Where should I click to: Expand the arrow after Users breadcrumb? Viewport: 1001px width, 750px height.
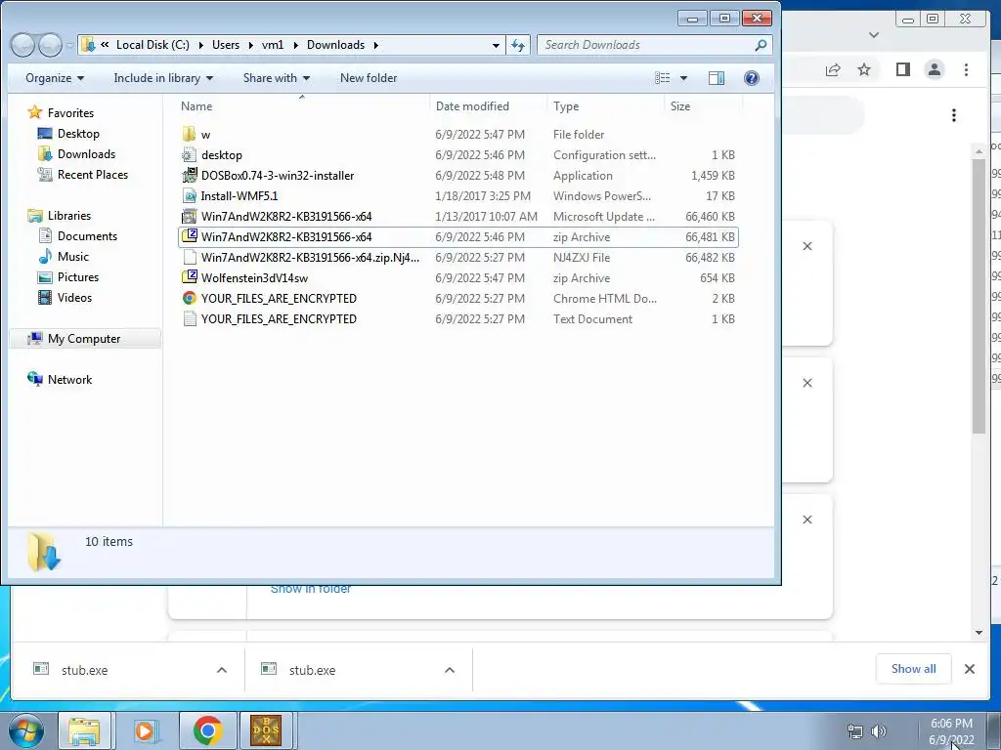[x=250, y=45]
